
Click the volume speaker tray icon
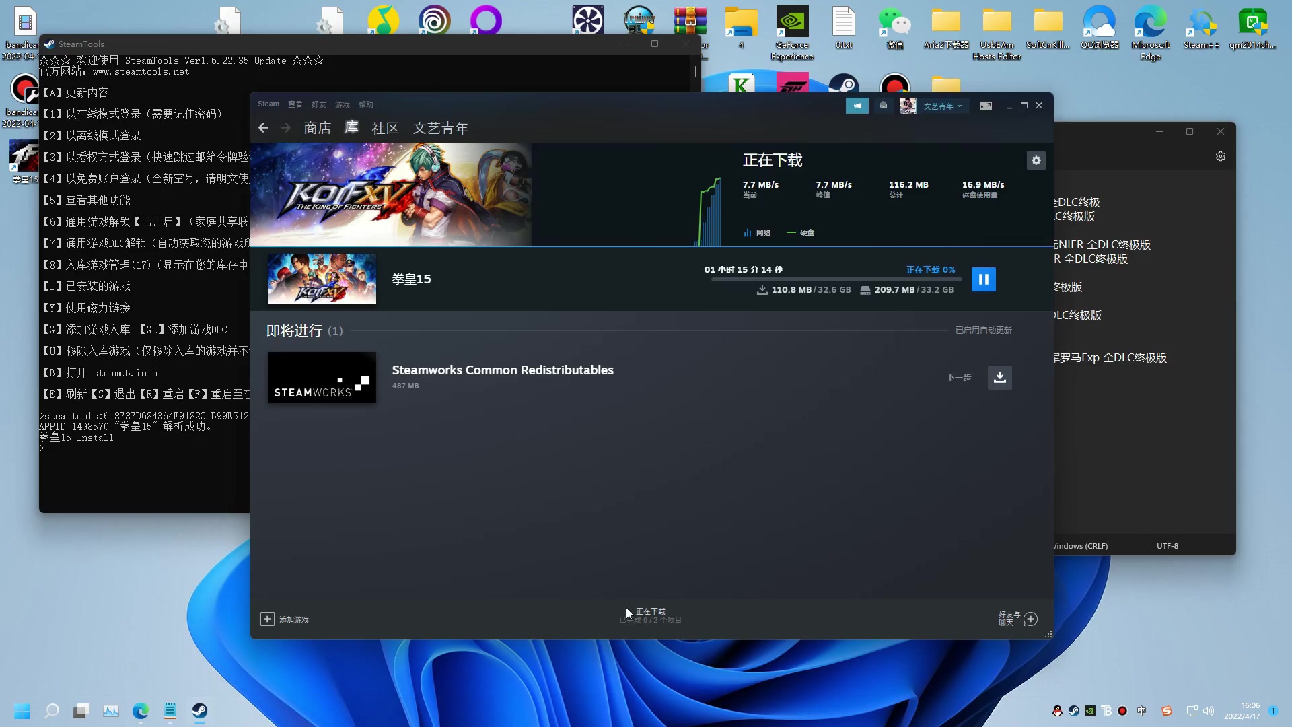(x=1209, y=711)
